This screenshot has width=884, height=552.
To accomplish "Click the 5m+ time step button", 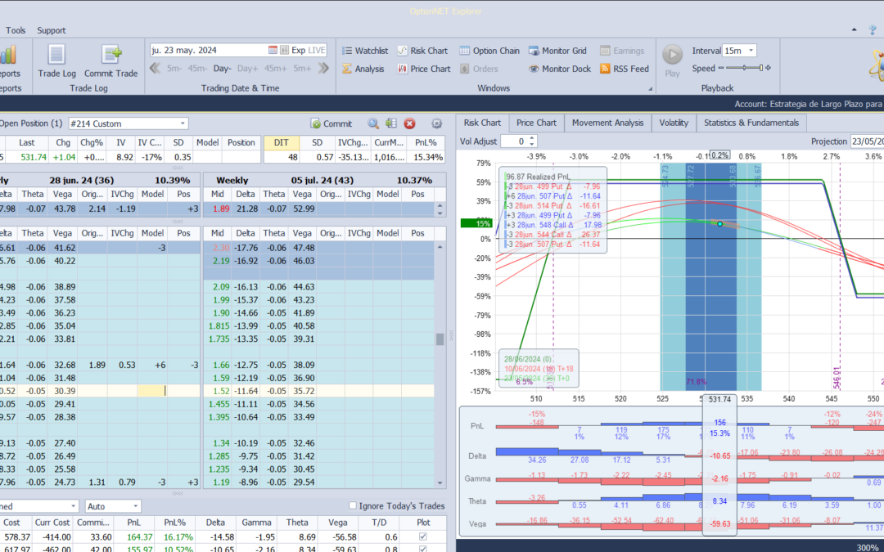I will [x=302, y=68].
